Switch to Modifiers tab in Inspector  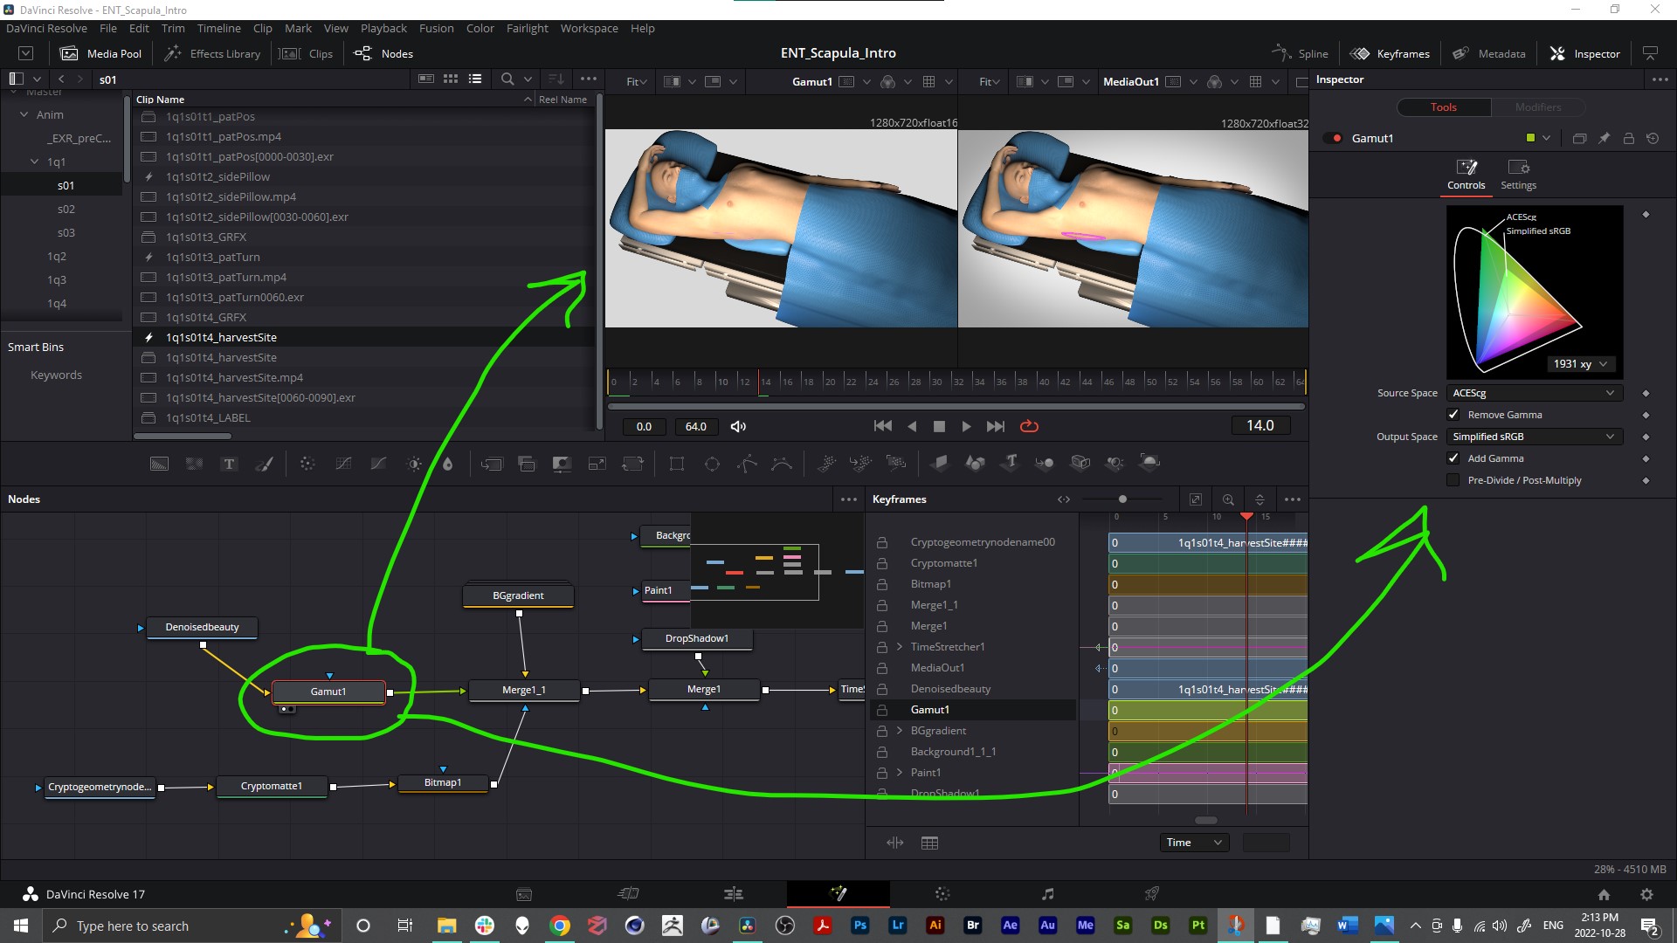[1538, 107]
